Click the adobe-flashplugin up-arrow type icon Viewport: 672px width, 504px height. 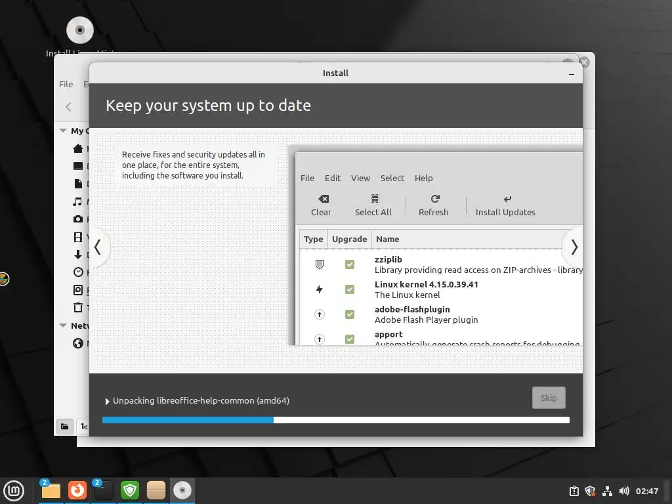320,314
